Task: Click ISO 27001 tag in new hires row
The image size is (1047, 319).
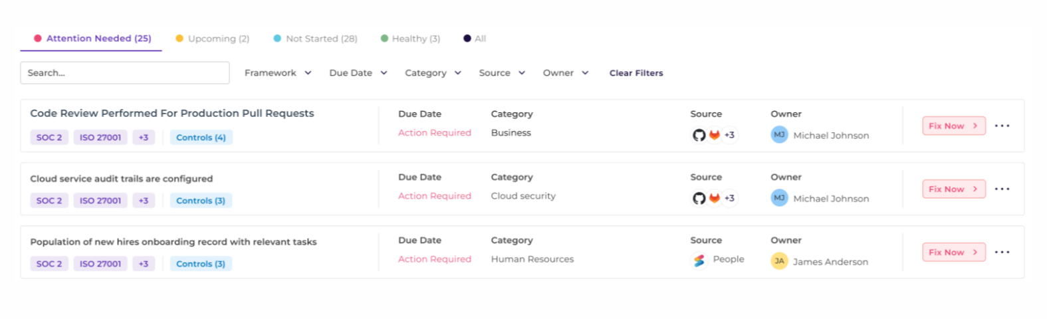Action: pyautogui.click(x=100, y=264)
